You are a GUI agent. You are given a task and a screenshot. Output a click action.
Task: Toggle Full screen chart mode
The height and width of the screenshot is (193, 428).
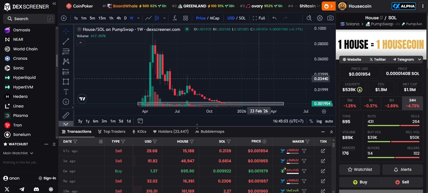click(x=259, y=18)
